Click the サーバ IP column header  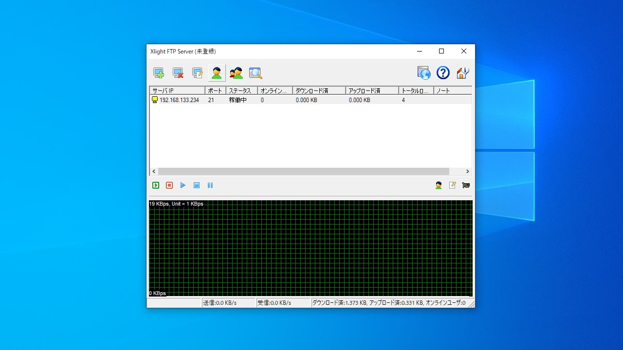tap(177, 91)
